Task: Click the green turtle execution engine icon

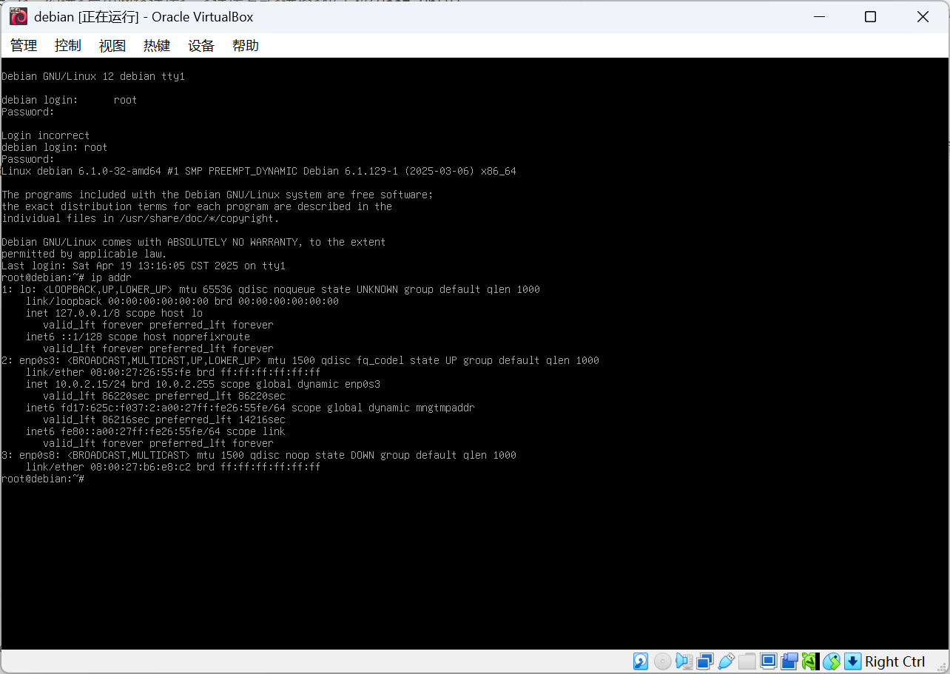Action: (x=809, y=661)
